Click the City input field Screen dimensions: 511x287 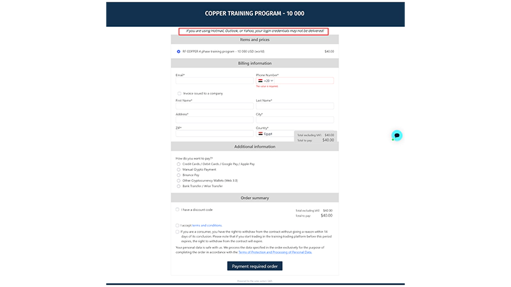click(x=294, y=119)
